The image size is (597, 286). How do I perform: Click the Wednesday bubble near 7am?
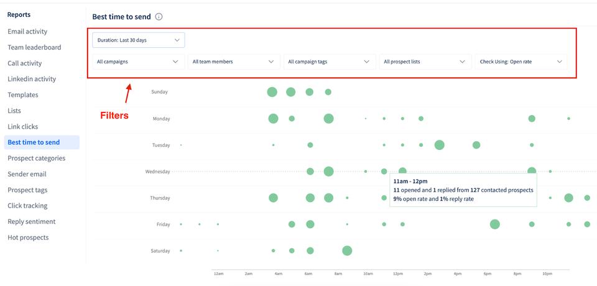tap(328, 172)
